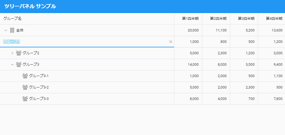Click the 14,000 cell in グループ3 row
Screen dimensions: 285x135
[188, 65]
